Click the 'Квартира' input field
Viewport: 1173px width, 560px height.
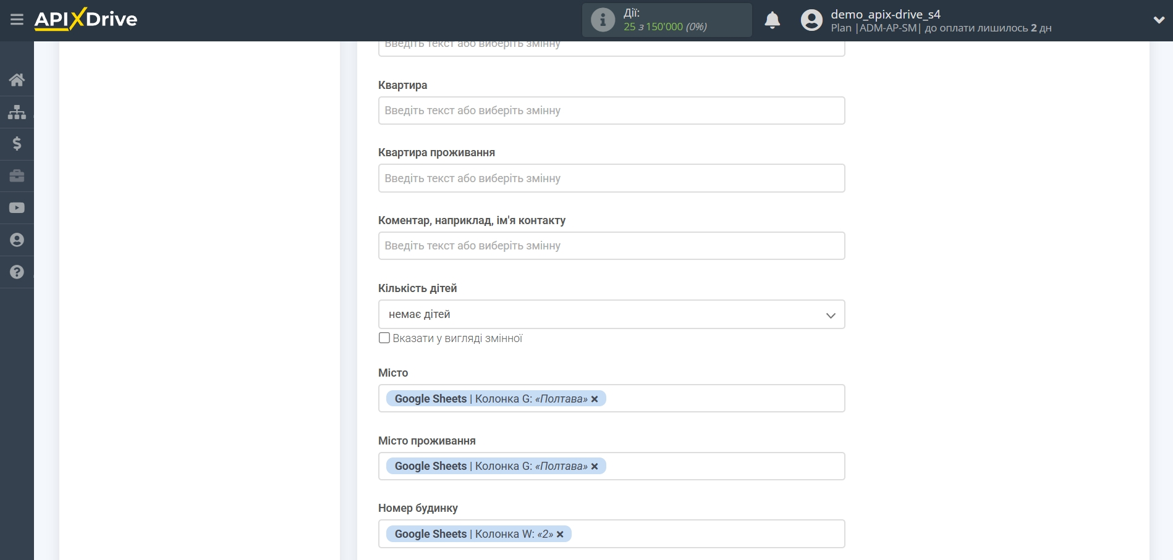(611, 111)
